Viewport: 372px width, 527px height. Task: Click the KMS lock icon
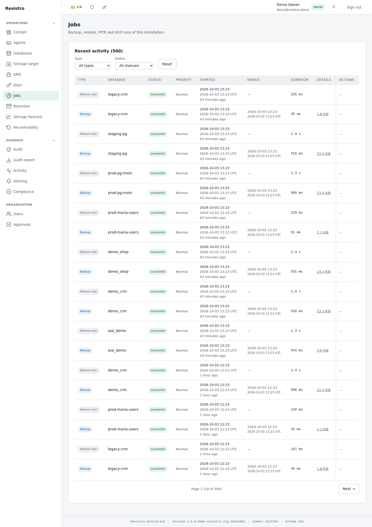9,75
